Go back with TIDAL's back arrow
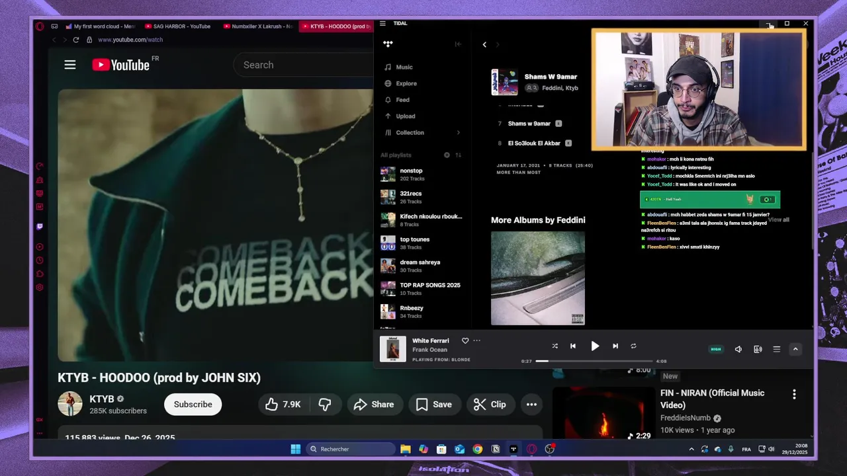The height and width of the screenshot is (476, 847). click(x=484, y=44)
